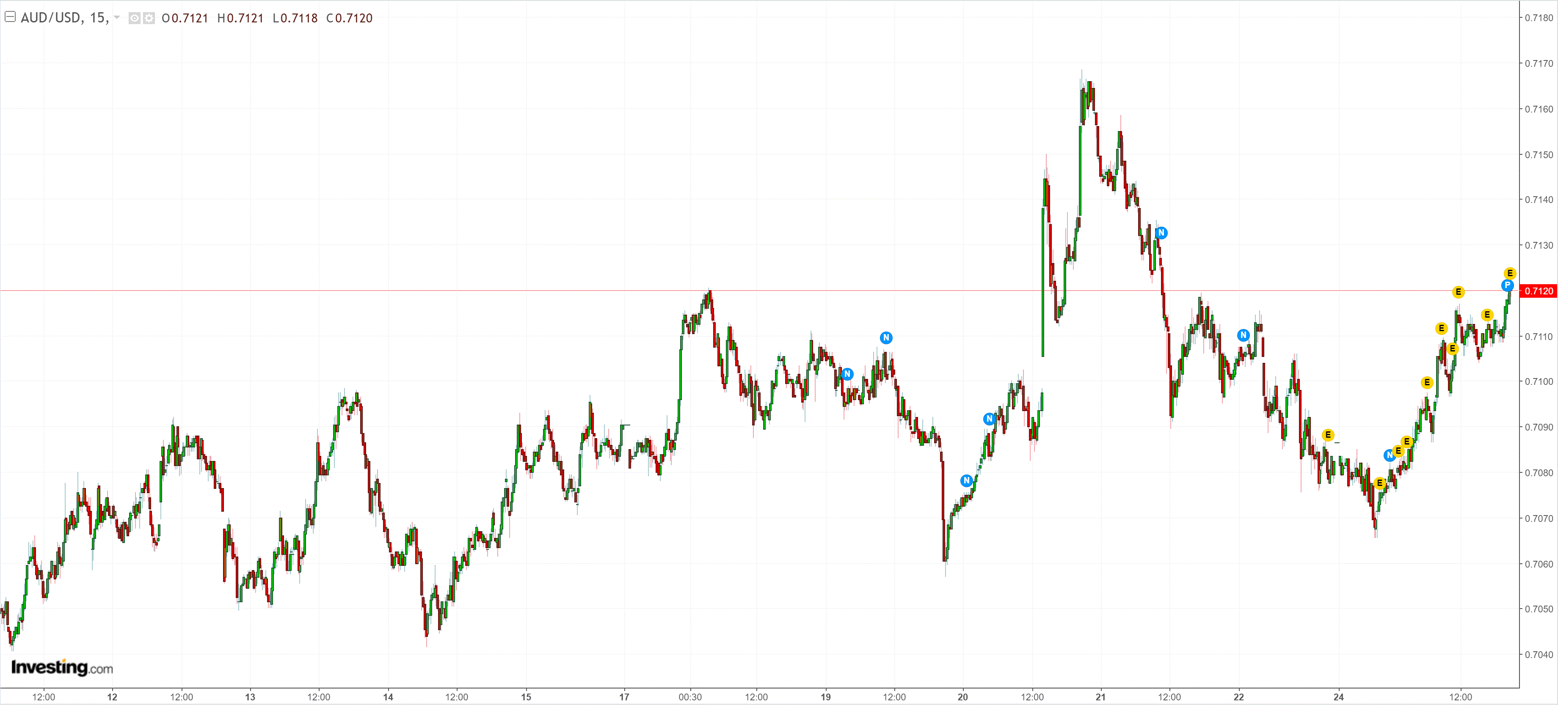Click the red 0.7120 current price label
Screen dimensions: 1558x705
1538,291
